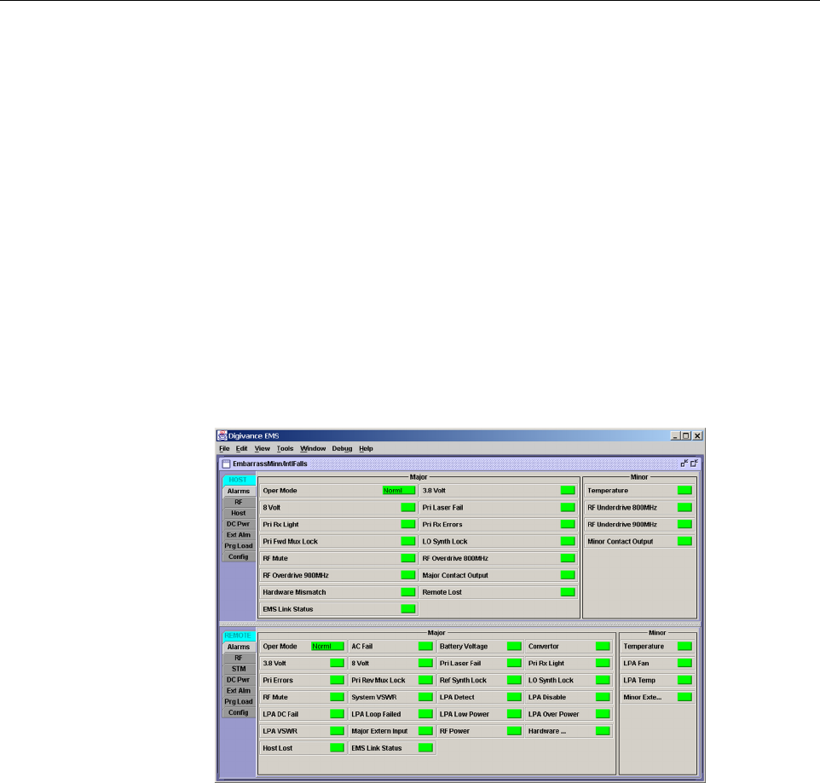Open the Debug menu
820x783 pixels.
coord(342,448)
